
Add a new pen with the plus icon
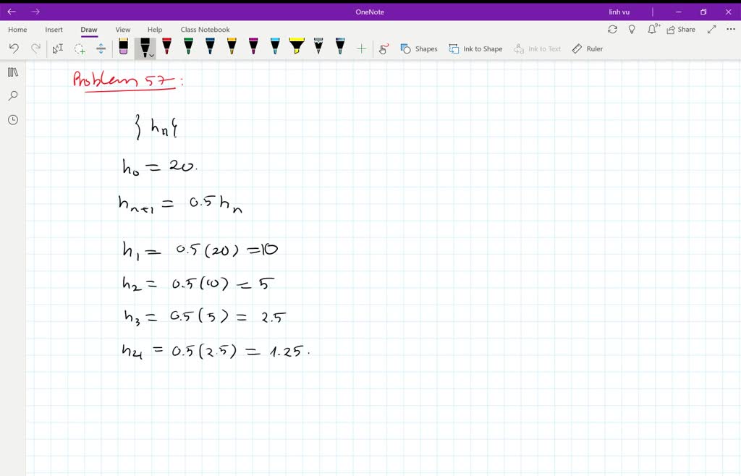(x=361, y=48)
